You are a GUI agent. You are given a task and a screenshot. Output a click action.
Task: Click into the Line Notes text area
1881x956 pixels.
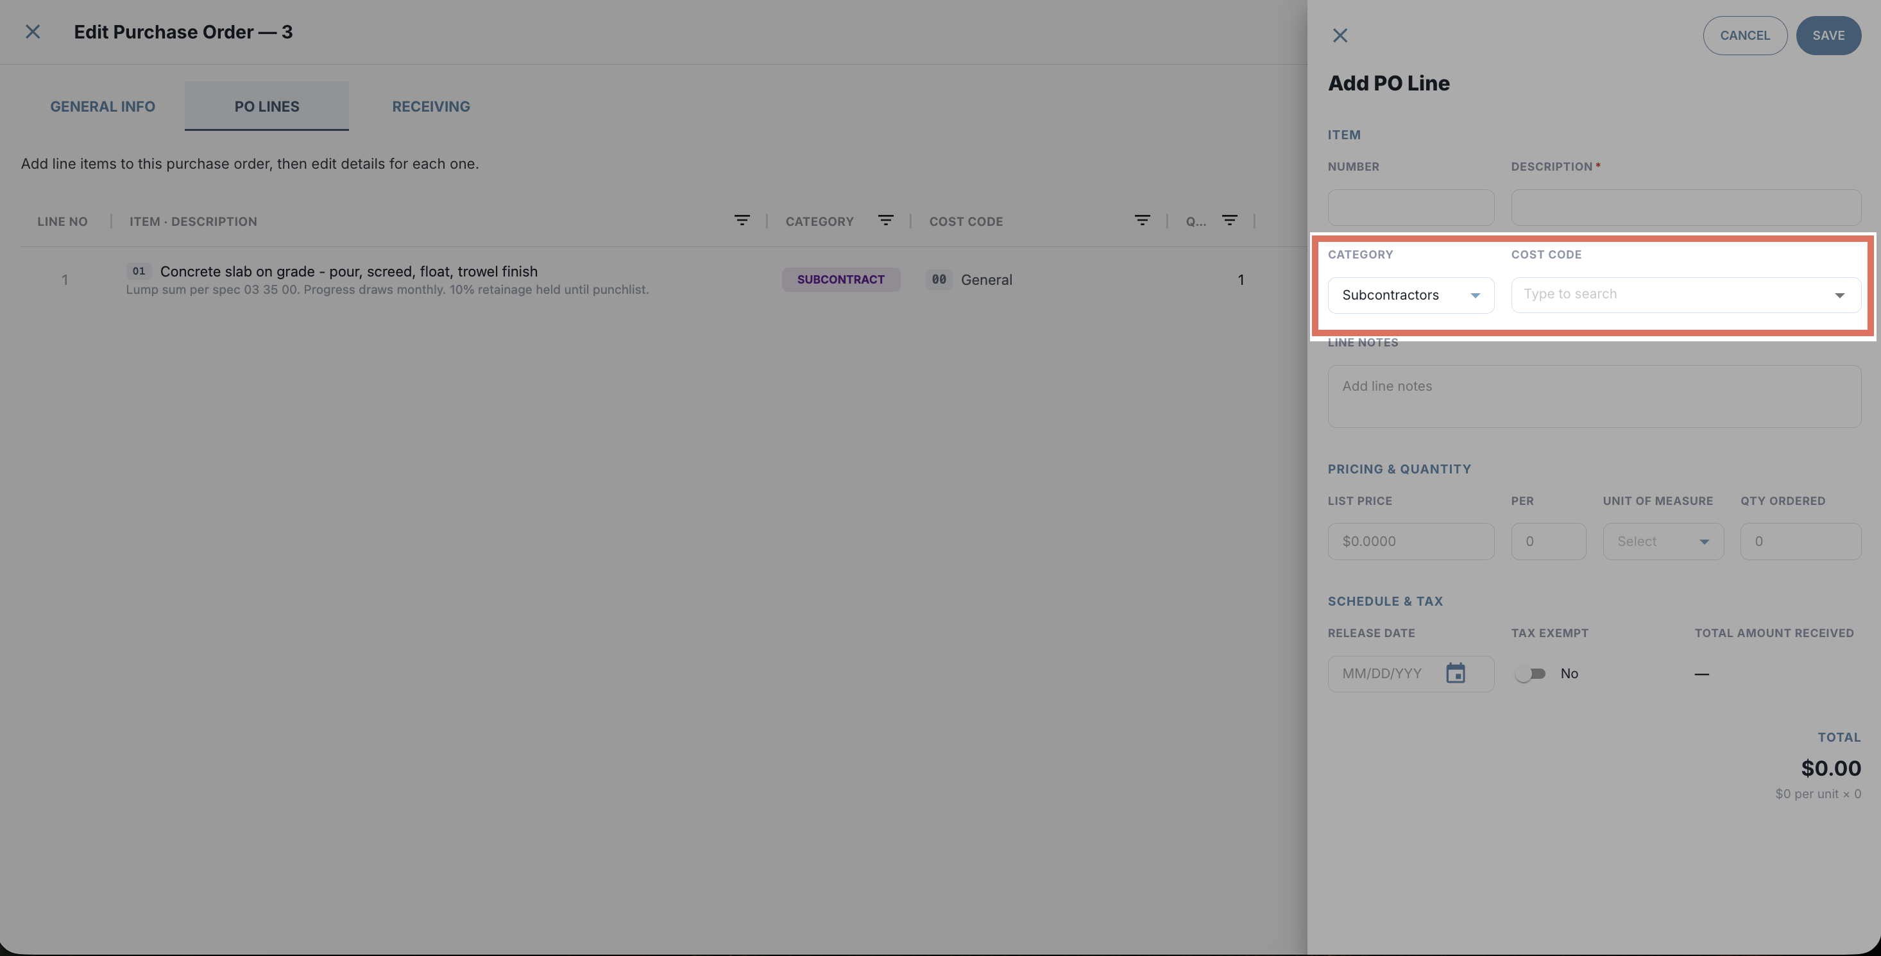1594,397
